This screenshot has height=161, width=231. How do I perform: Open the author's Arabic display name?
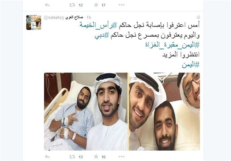pyautogui.click(x=74, y=17)
